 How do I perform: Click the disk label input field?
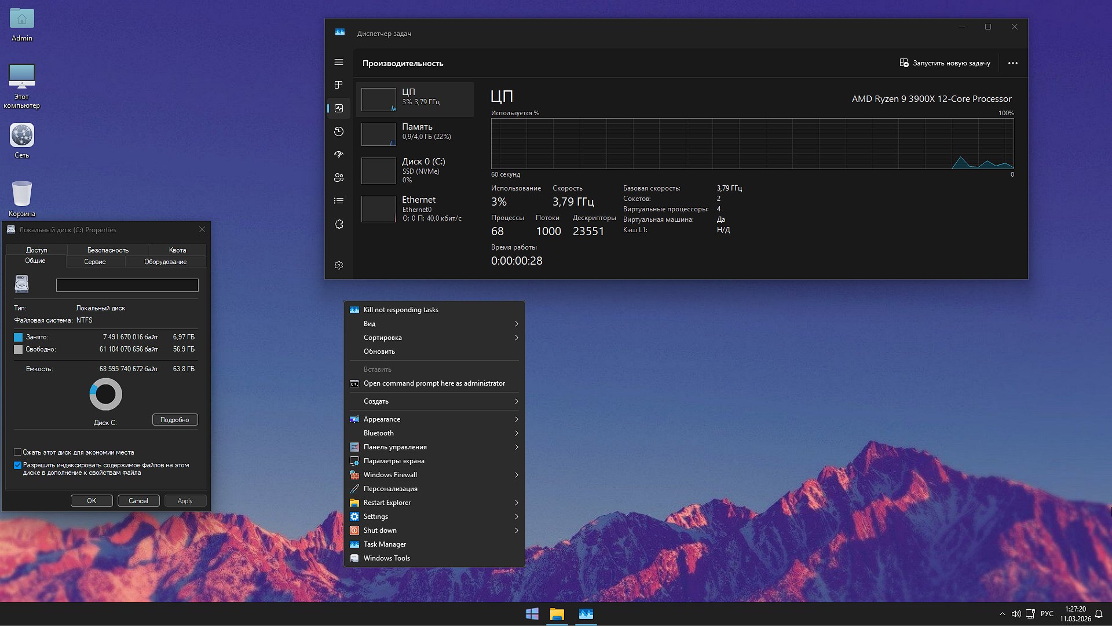[x=127, y=285]
